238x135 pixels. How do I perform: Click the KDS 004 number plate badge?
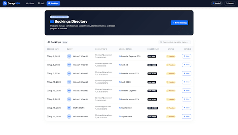click(x=152, y=56)
